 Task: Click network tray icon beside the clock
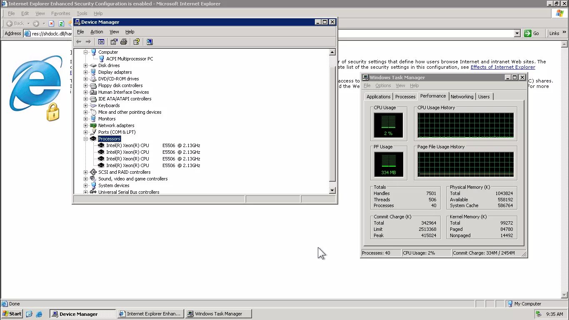click(539, 314)
